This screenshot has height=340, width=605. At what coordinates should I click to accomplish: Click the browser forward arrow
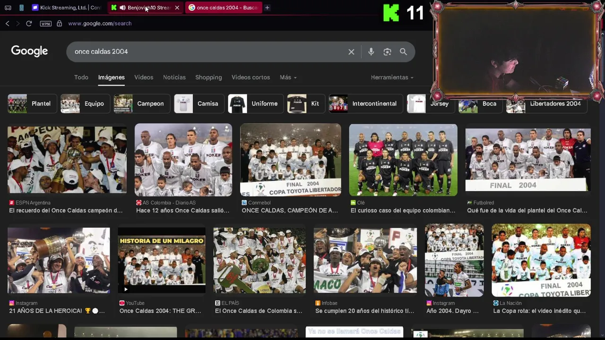click(18, 23)
